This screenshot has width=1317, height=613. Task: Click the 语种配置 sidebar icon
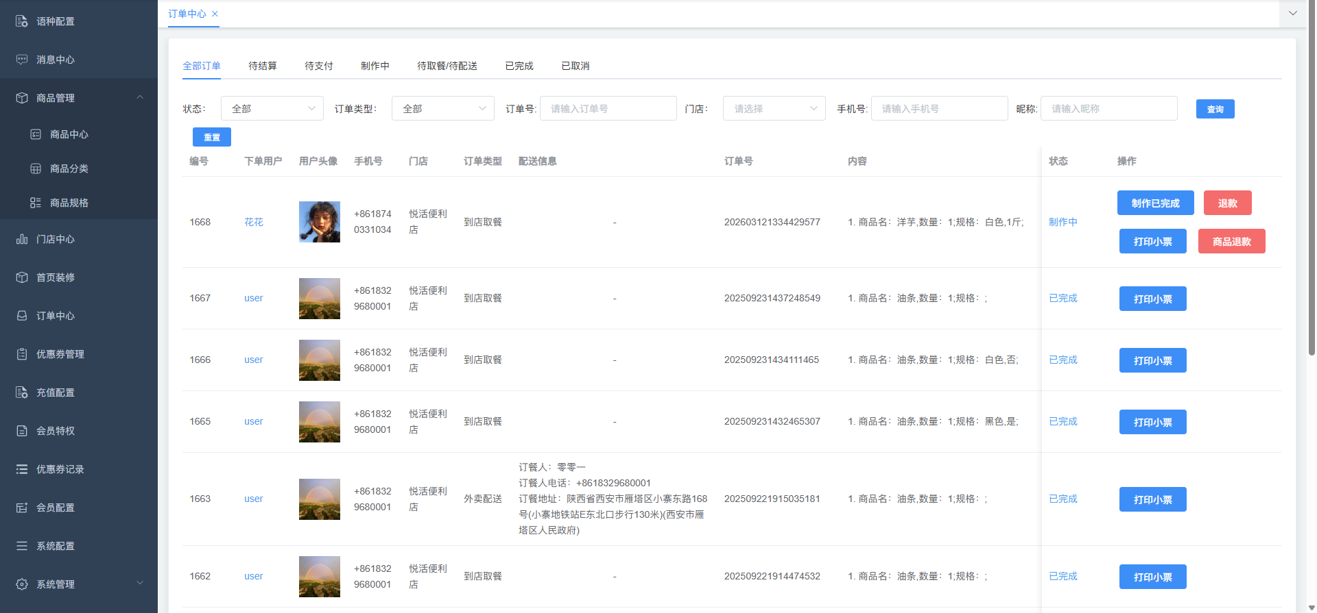pos(22,21)
